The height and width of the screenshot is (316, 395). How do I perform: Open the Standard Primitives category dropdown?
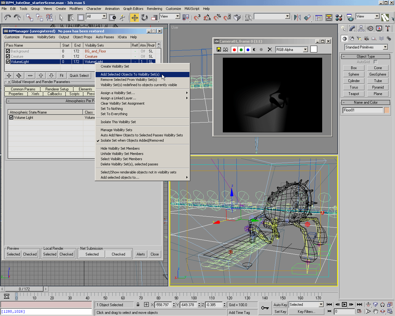coord(366,47)
